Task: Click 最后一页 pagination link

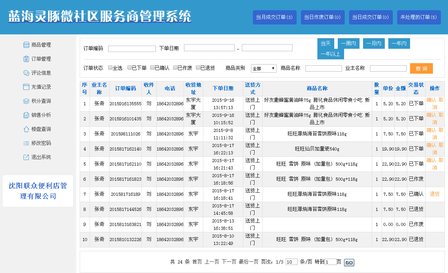Action: pyautogui.click(x=249, y=262)
